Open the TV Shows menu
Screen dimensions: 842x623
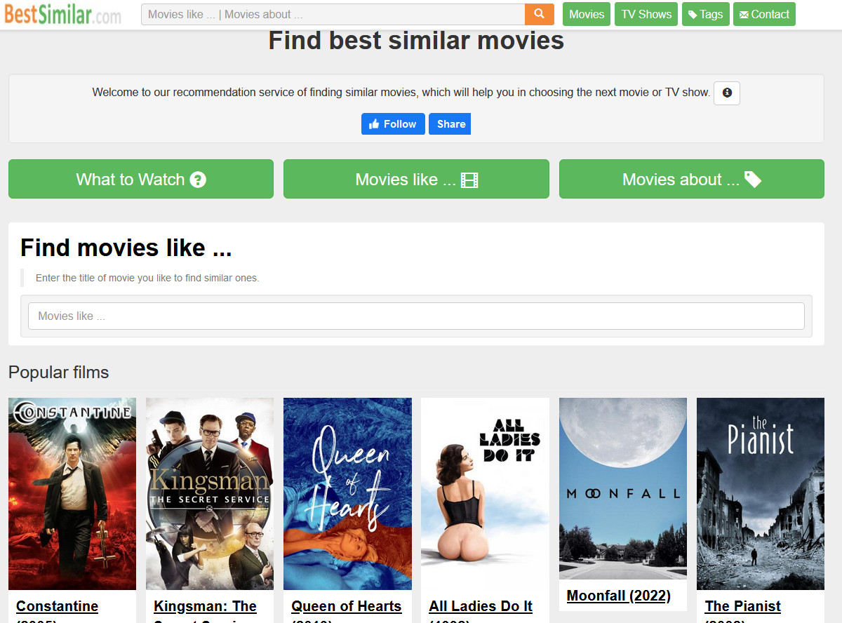(x=646, y=14)
